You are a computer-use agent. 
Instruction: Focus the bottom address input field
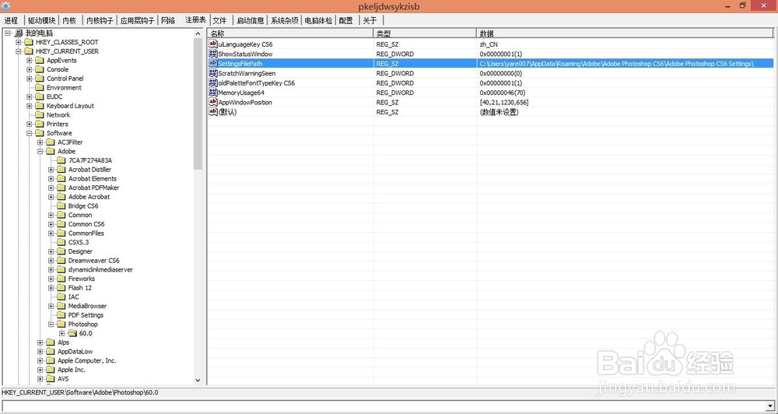(x=384, y=405)
